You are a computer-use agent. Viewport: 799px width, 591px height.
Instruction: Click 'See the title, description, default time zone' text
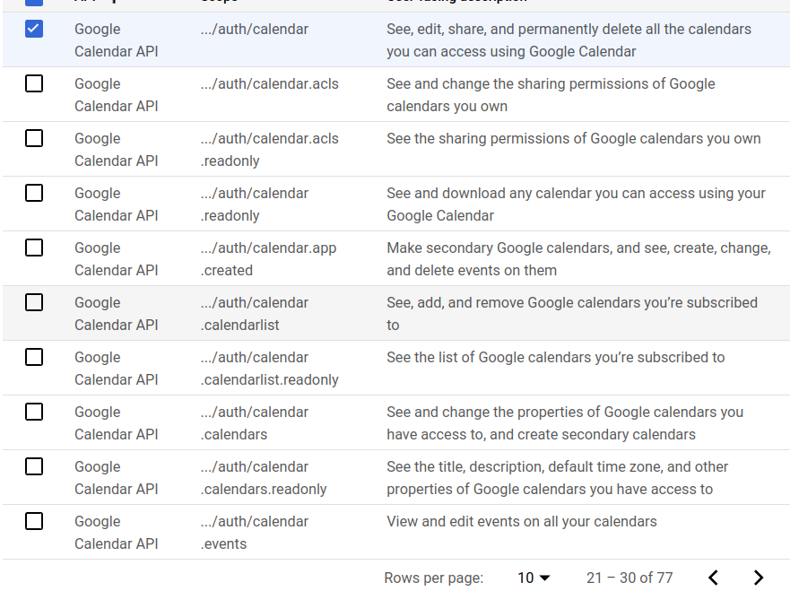pyautogui.click(x=558, y=477)
